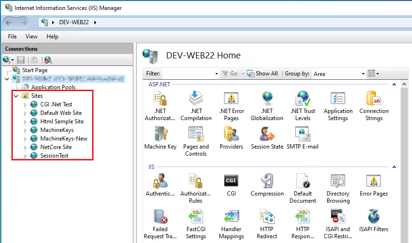Open the ISAPI Filters icon
Viewport: 412px width, 243px height.
tap(374, 217)
